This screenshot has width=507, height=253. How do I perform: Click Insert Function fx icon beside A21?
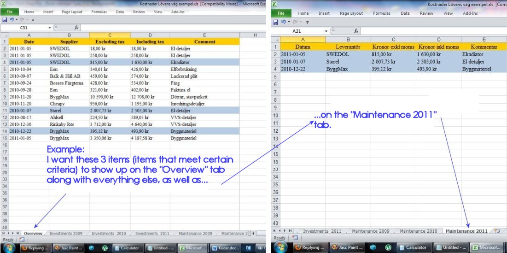click(356, 31)
